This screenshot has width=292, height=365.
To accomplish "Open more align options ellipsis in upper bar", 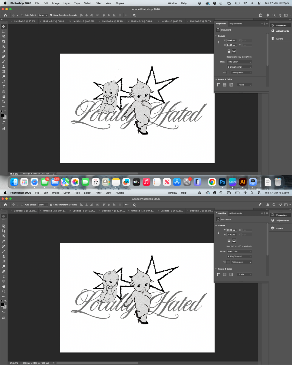I will coord(127,15).
